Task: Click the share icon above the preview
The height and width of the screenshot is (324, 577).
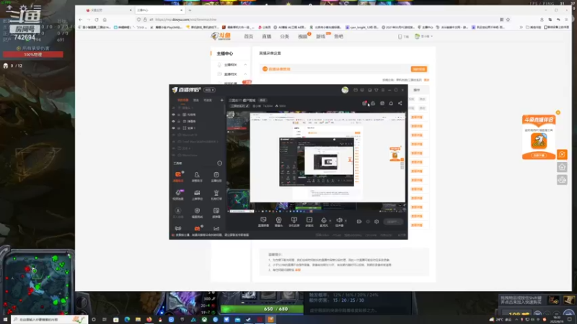Action: point(400,103)
